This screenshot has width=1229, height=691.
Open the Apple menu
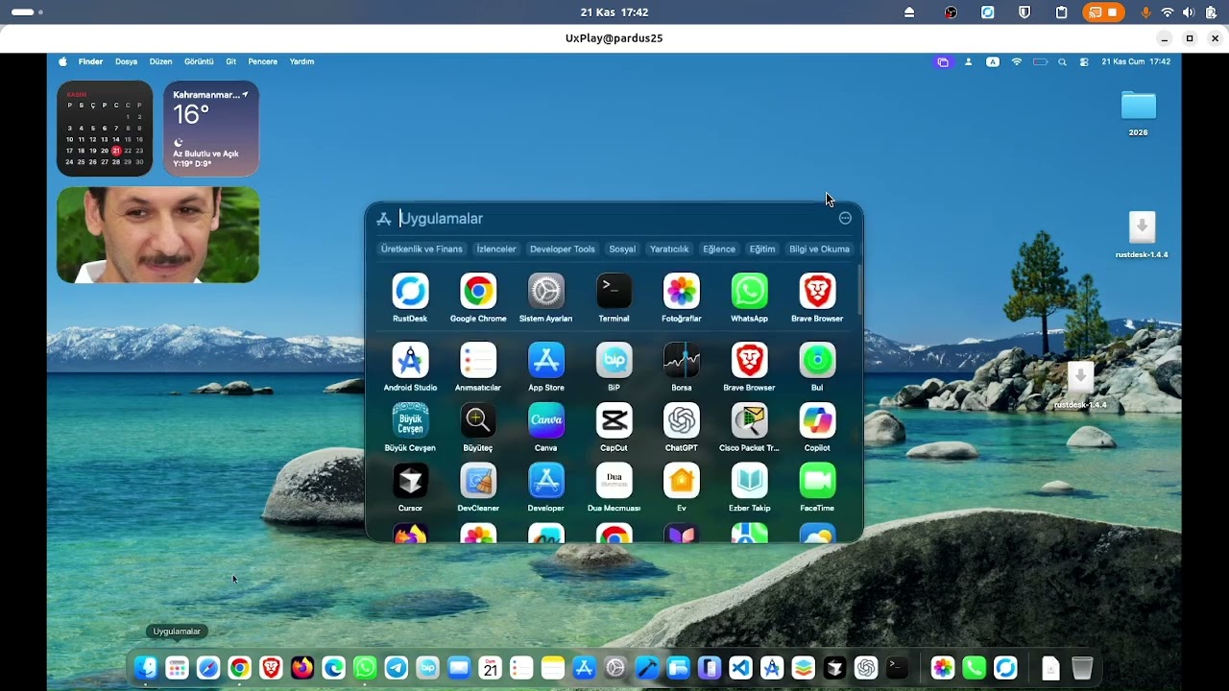63,61
